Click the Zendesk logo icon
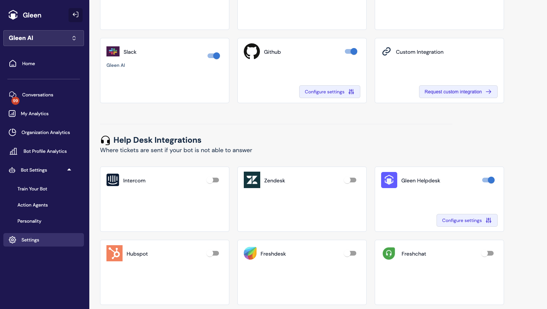The image size is (547, 309). pyautogui.click(x=252, y=180)
